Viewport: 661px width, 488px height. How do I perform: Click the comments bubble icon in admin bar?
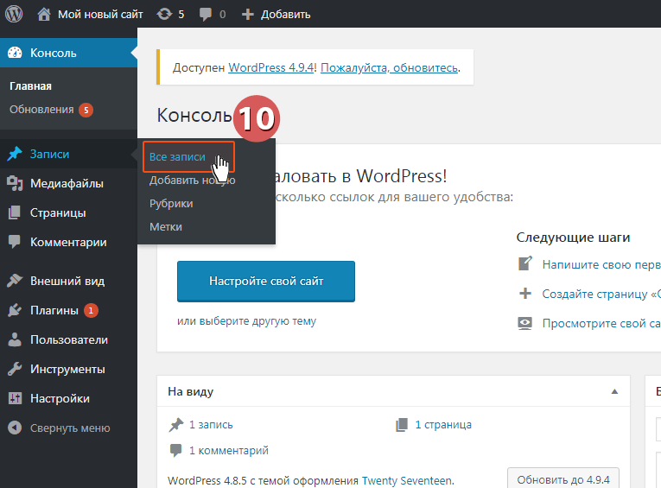click(206, 15)
